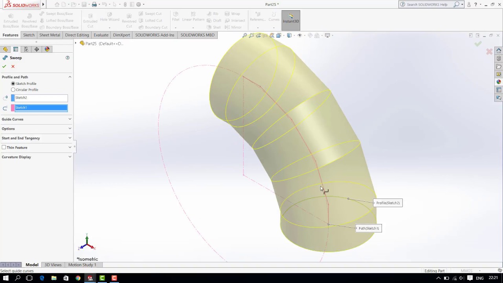Click the Print icon in top toolbar

tap(94, 4)
